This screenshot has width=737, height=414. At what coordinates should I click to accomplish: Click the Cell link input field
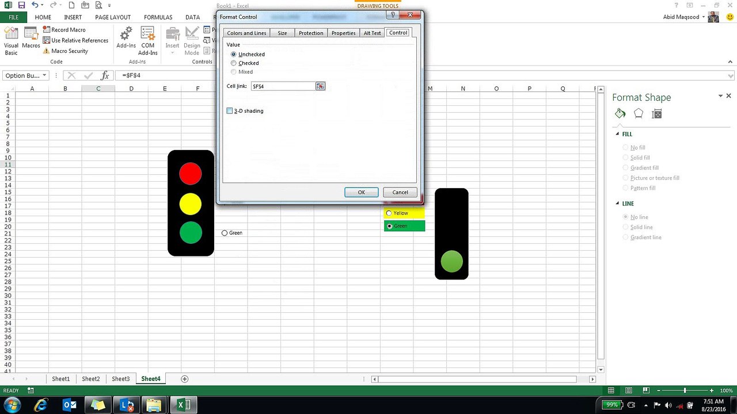283,86
